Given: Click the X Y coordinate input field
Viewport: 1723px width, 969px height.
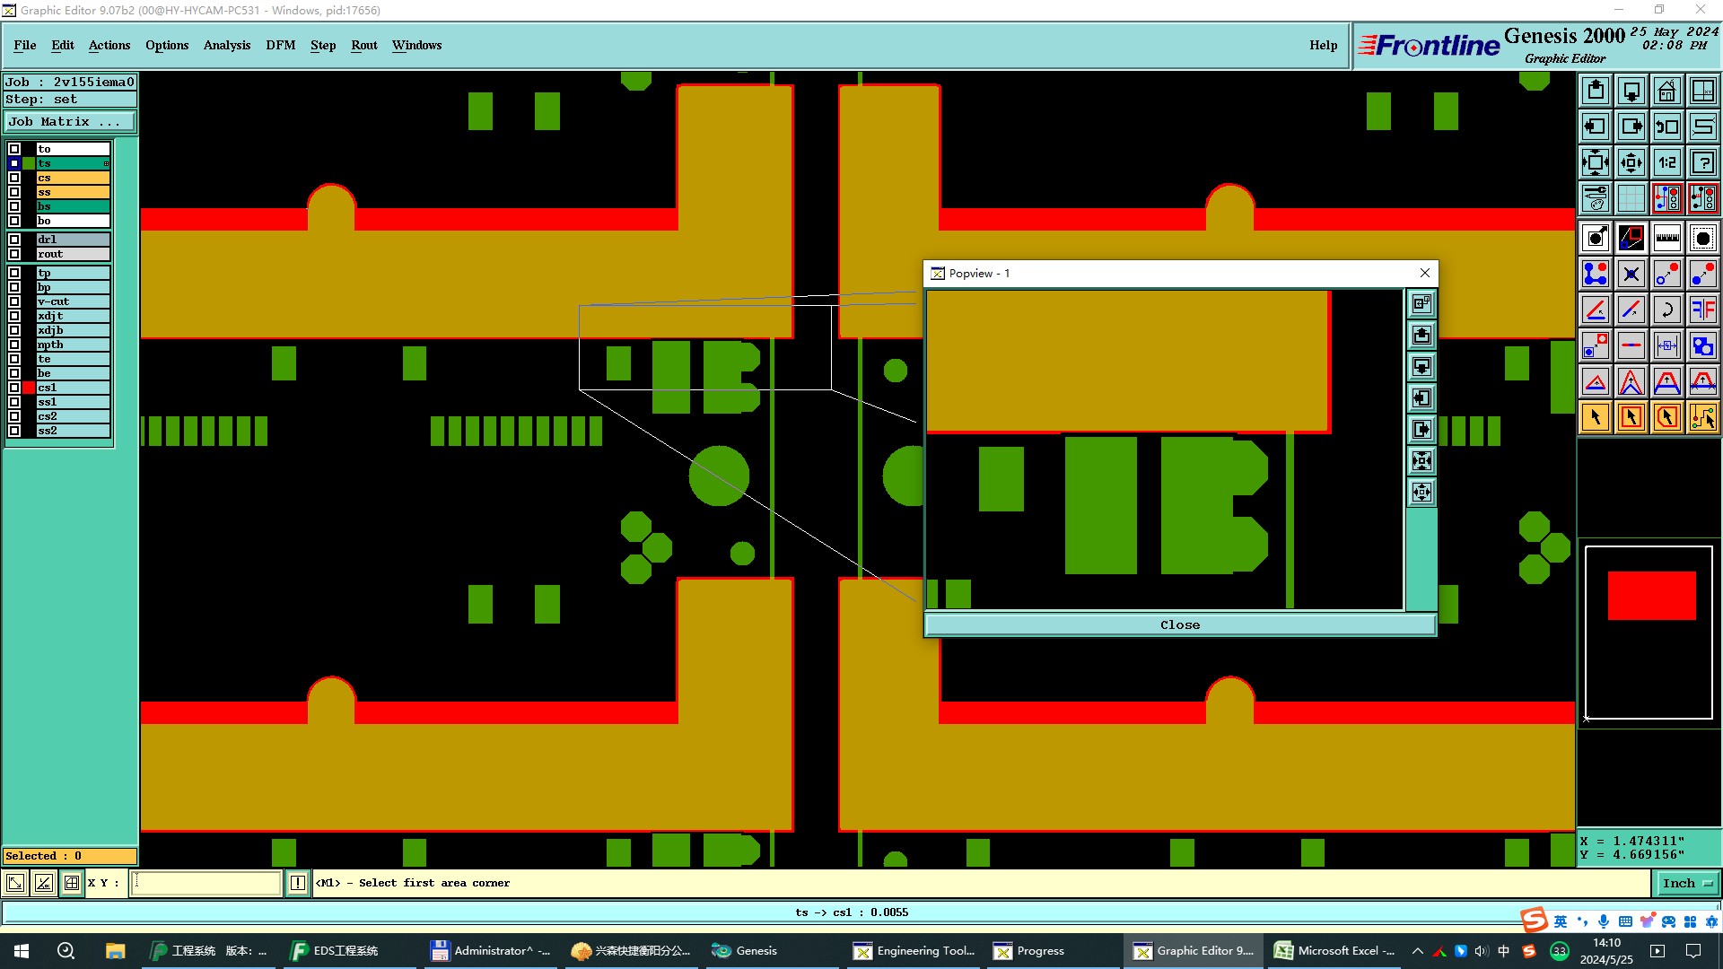Looking at the screenshot, I should (x=206, y=883).
